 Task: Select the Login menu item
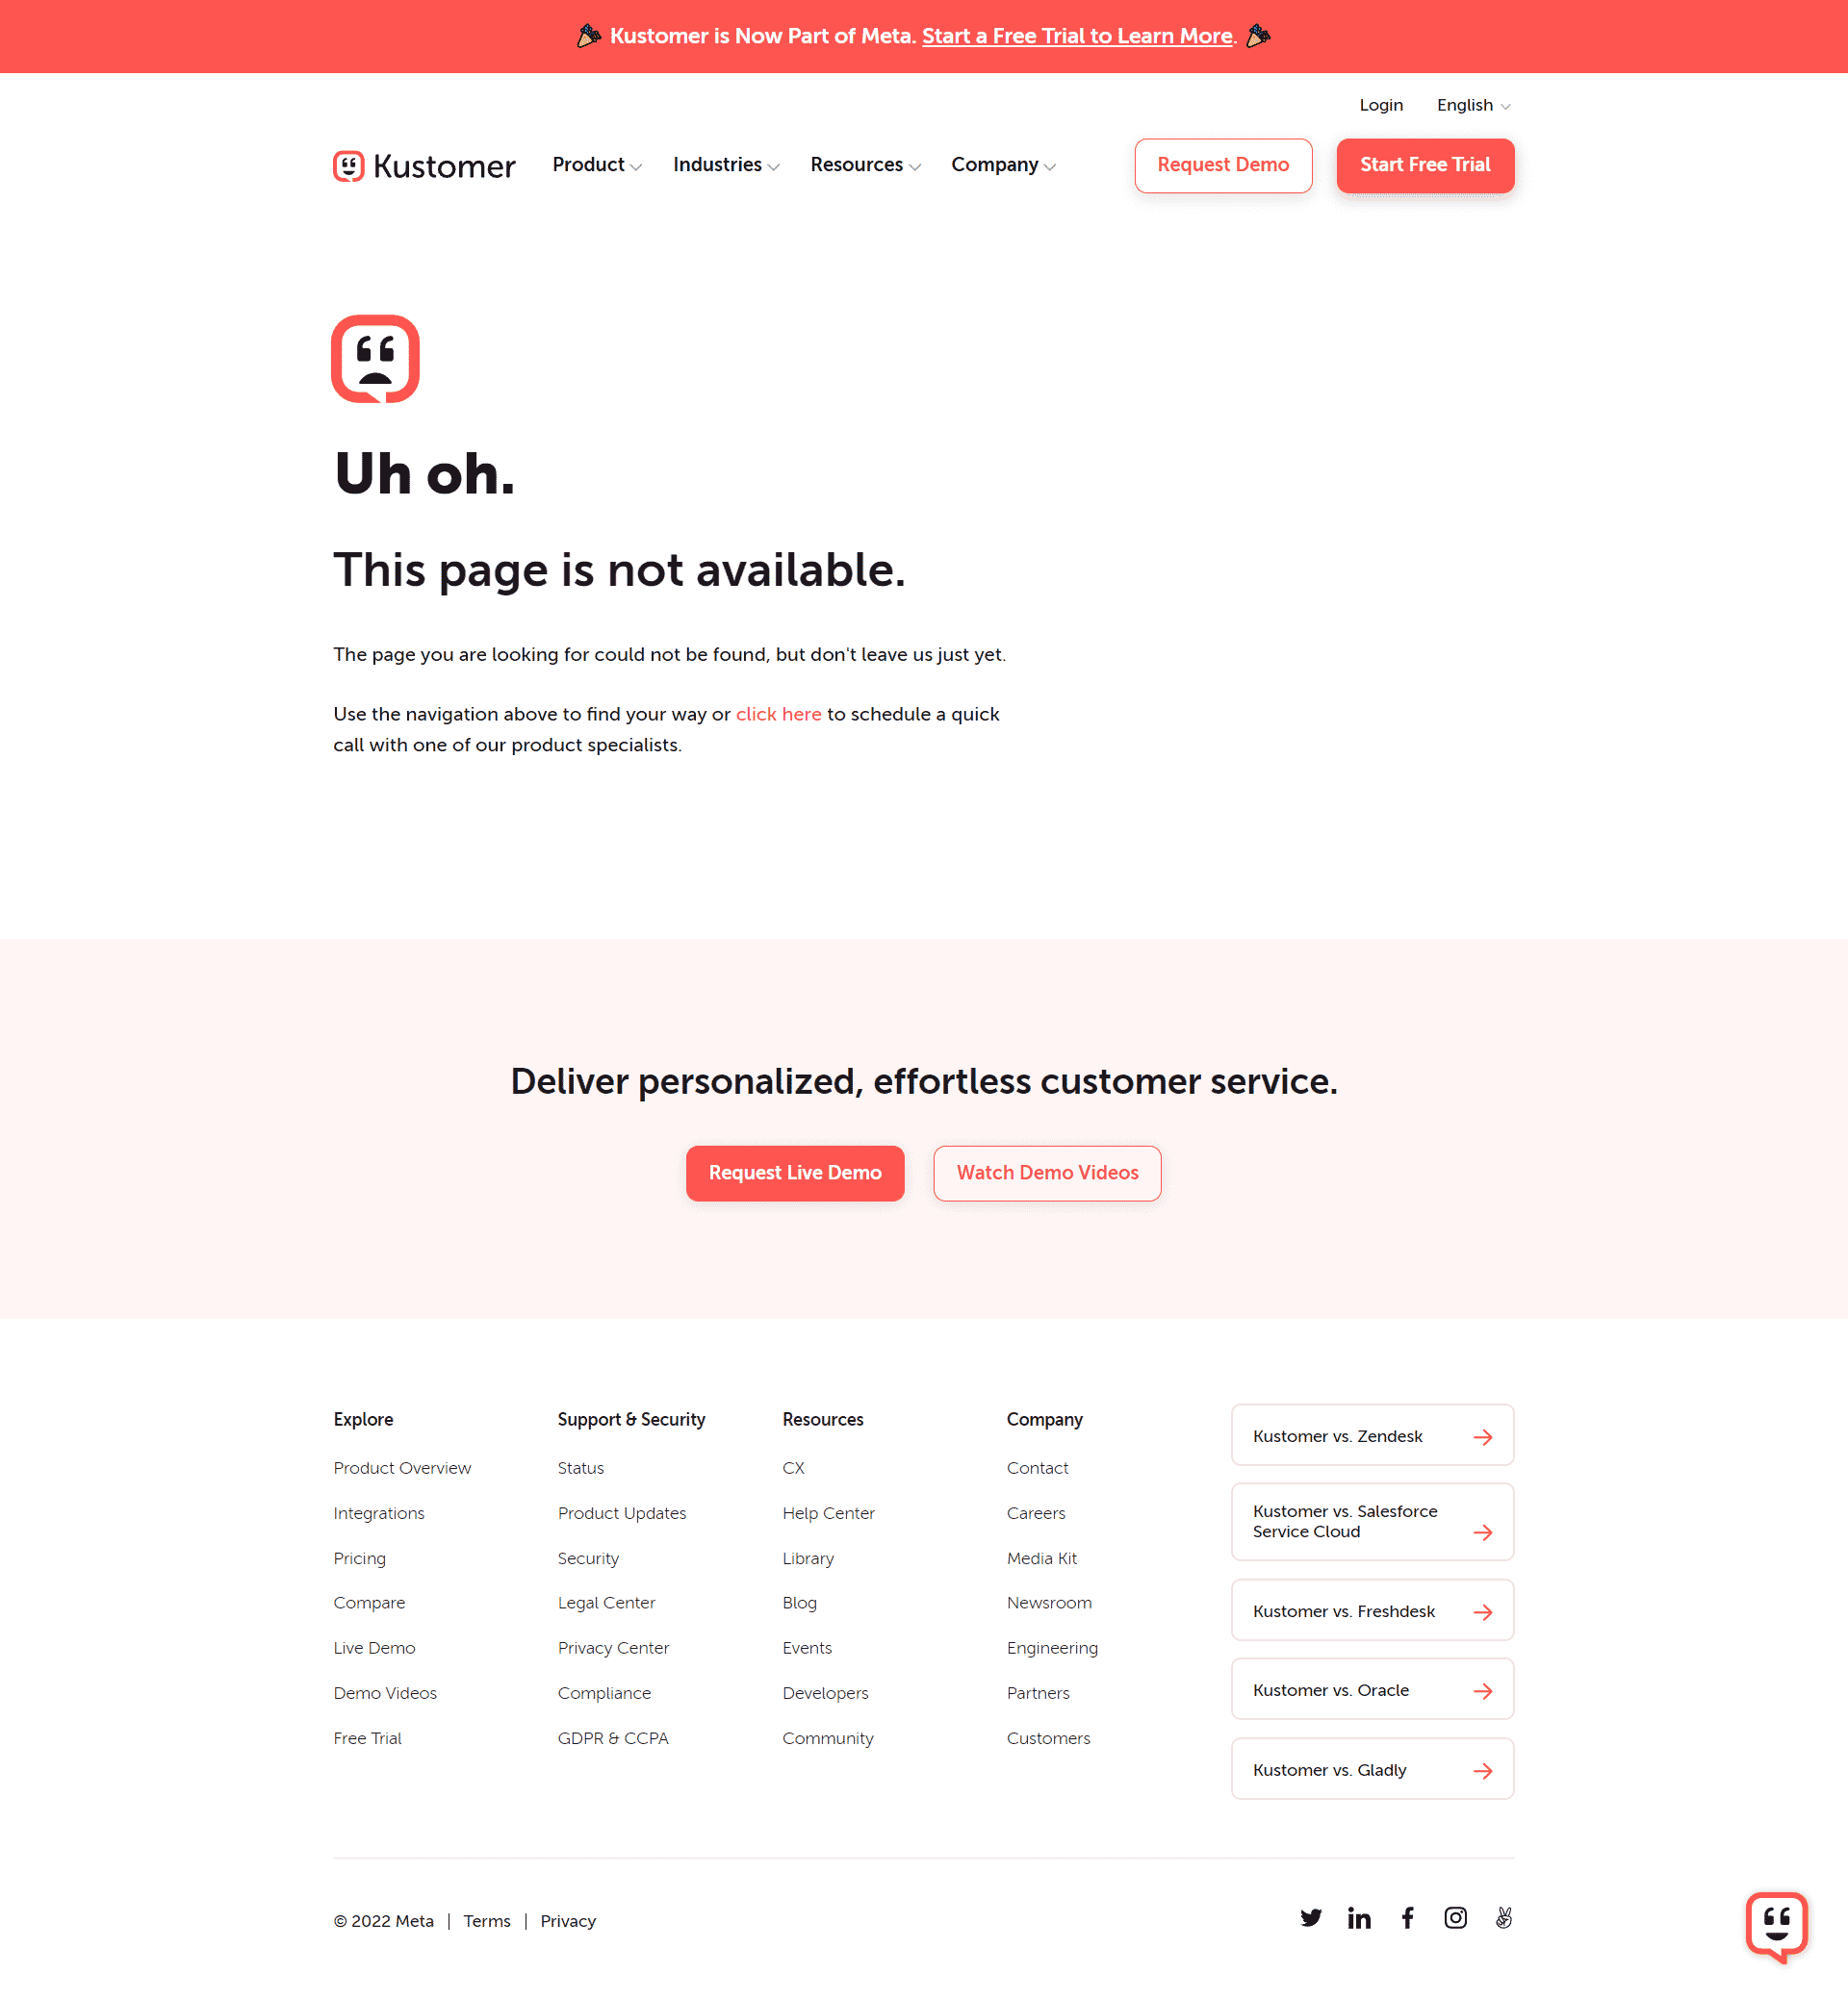click(x=1379, y=105)
